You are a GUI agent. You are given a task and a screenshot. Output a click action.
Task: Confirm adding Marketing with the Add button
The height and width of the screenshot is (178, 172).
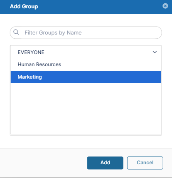pyautogui.click(x=105, y=163)
